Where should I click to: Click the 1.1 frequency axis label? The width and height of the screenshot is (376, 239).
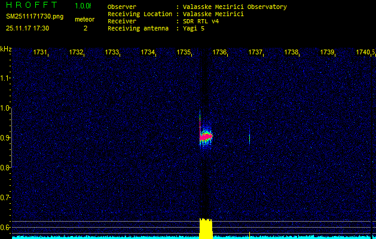[x=5, y=78]
